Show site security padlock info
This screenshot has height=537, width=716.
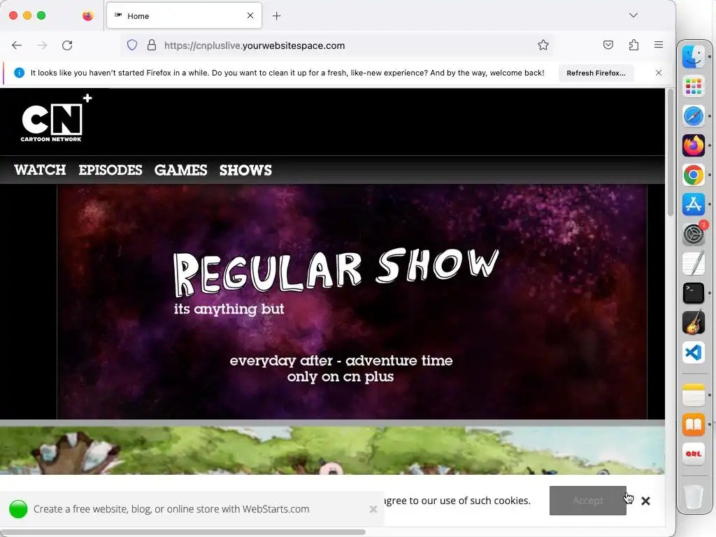point(152,45)
